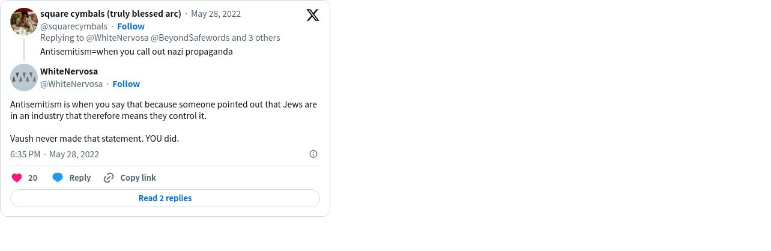Follow the @WhiteNervosa account
Image resolution: width=771 pixels, height=251 pixels.
[x=126, y=84]
